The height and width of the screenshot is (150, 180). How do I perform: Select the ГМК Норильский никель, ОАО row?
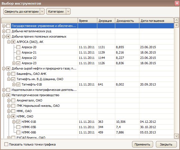(38, 106)
